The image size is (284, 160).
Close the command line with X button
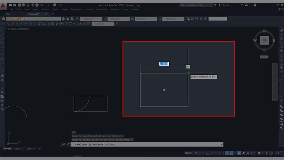coord(64,144)
